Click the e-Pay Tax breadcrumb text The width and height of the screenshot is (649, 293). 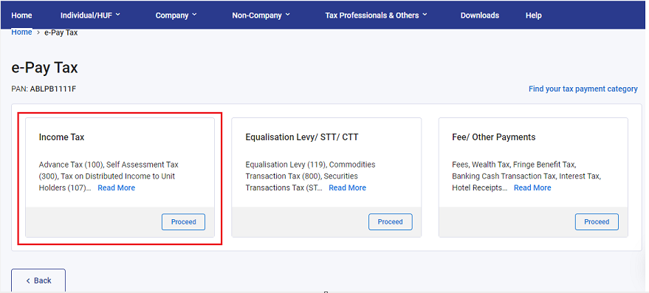point(61,32)
